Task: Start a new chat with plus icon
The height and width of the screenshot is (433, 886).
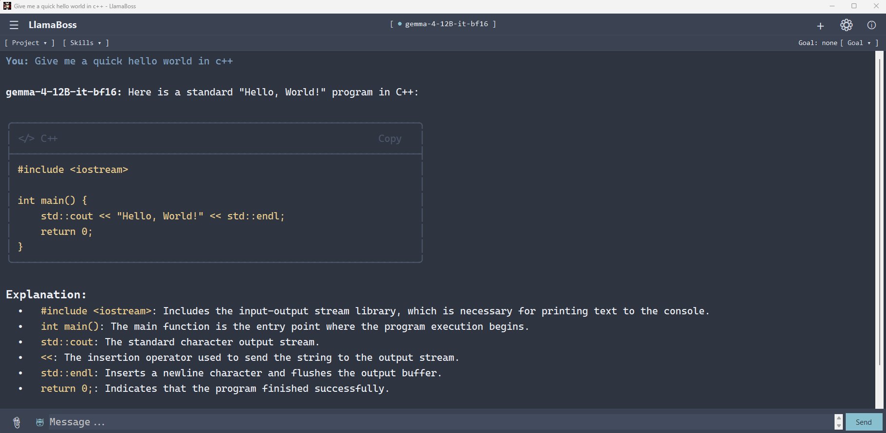Action: [820, 26]
